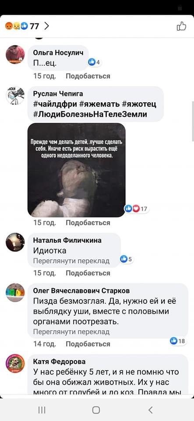194x421 pixels.
Task: Open Ольга Носулич's profile picture
Action: point(15,54)
